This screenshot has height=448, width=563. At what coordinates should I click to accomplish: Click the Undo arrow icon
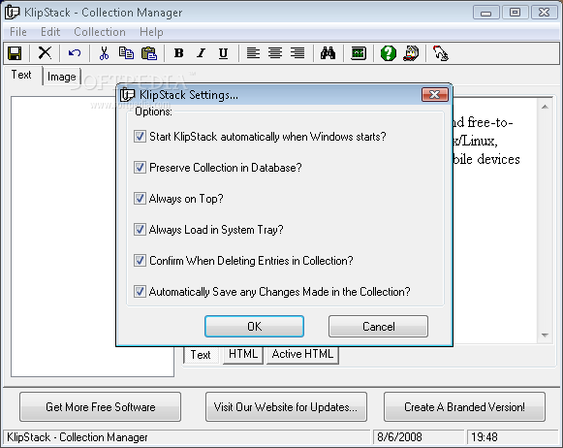pos(75,53)
